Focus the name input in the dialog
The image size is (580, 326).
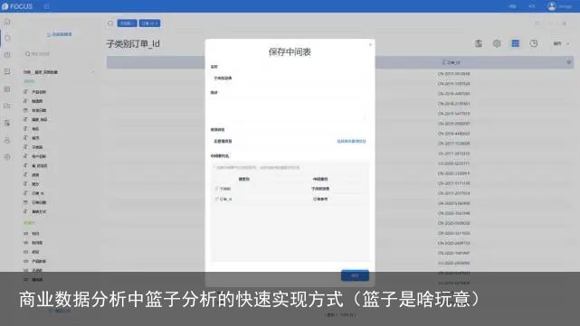tap(290, 79)
